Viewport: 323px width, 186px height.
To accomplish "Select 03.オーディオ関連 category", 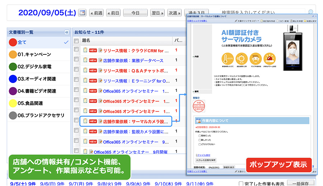I will pyautogui.click(x=39, y=79).
